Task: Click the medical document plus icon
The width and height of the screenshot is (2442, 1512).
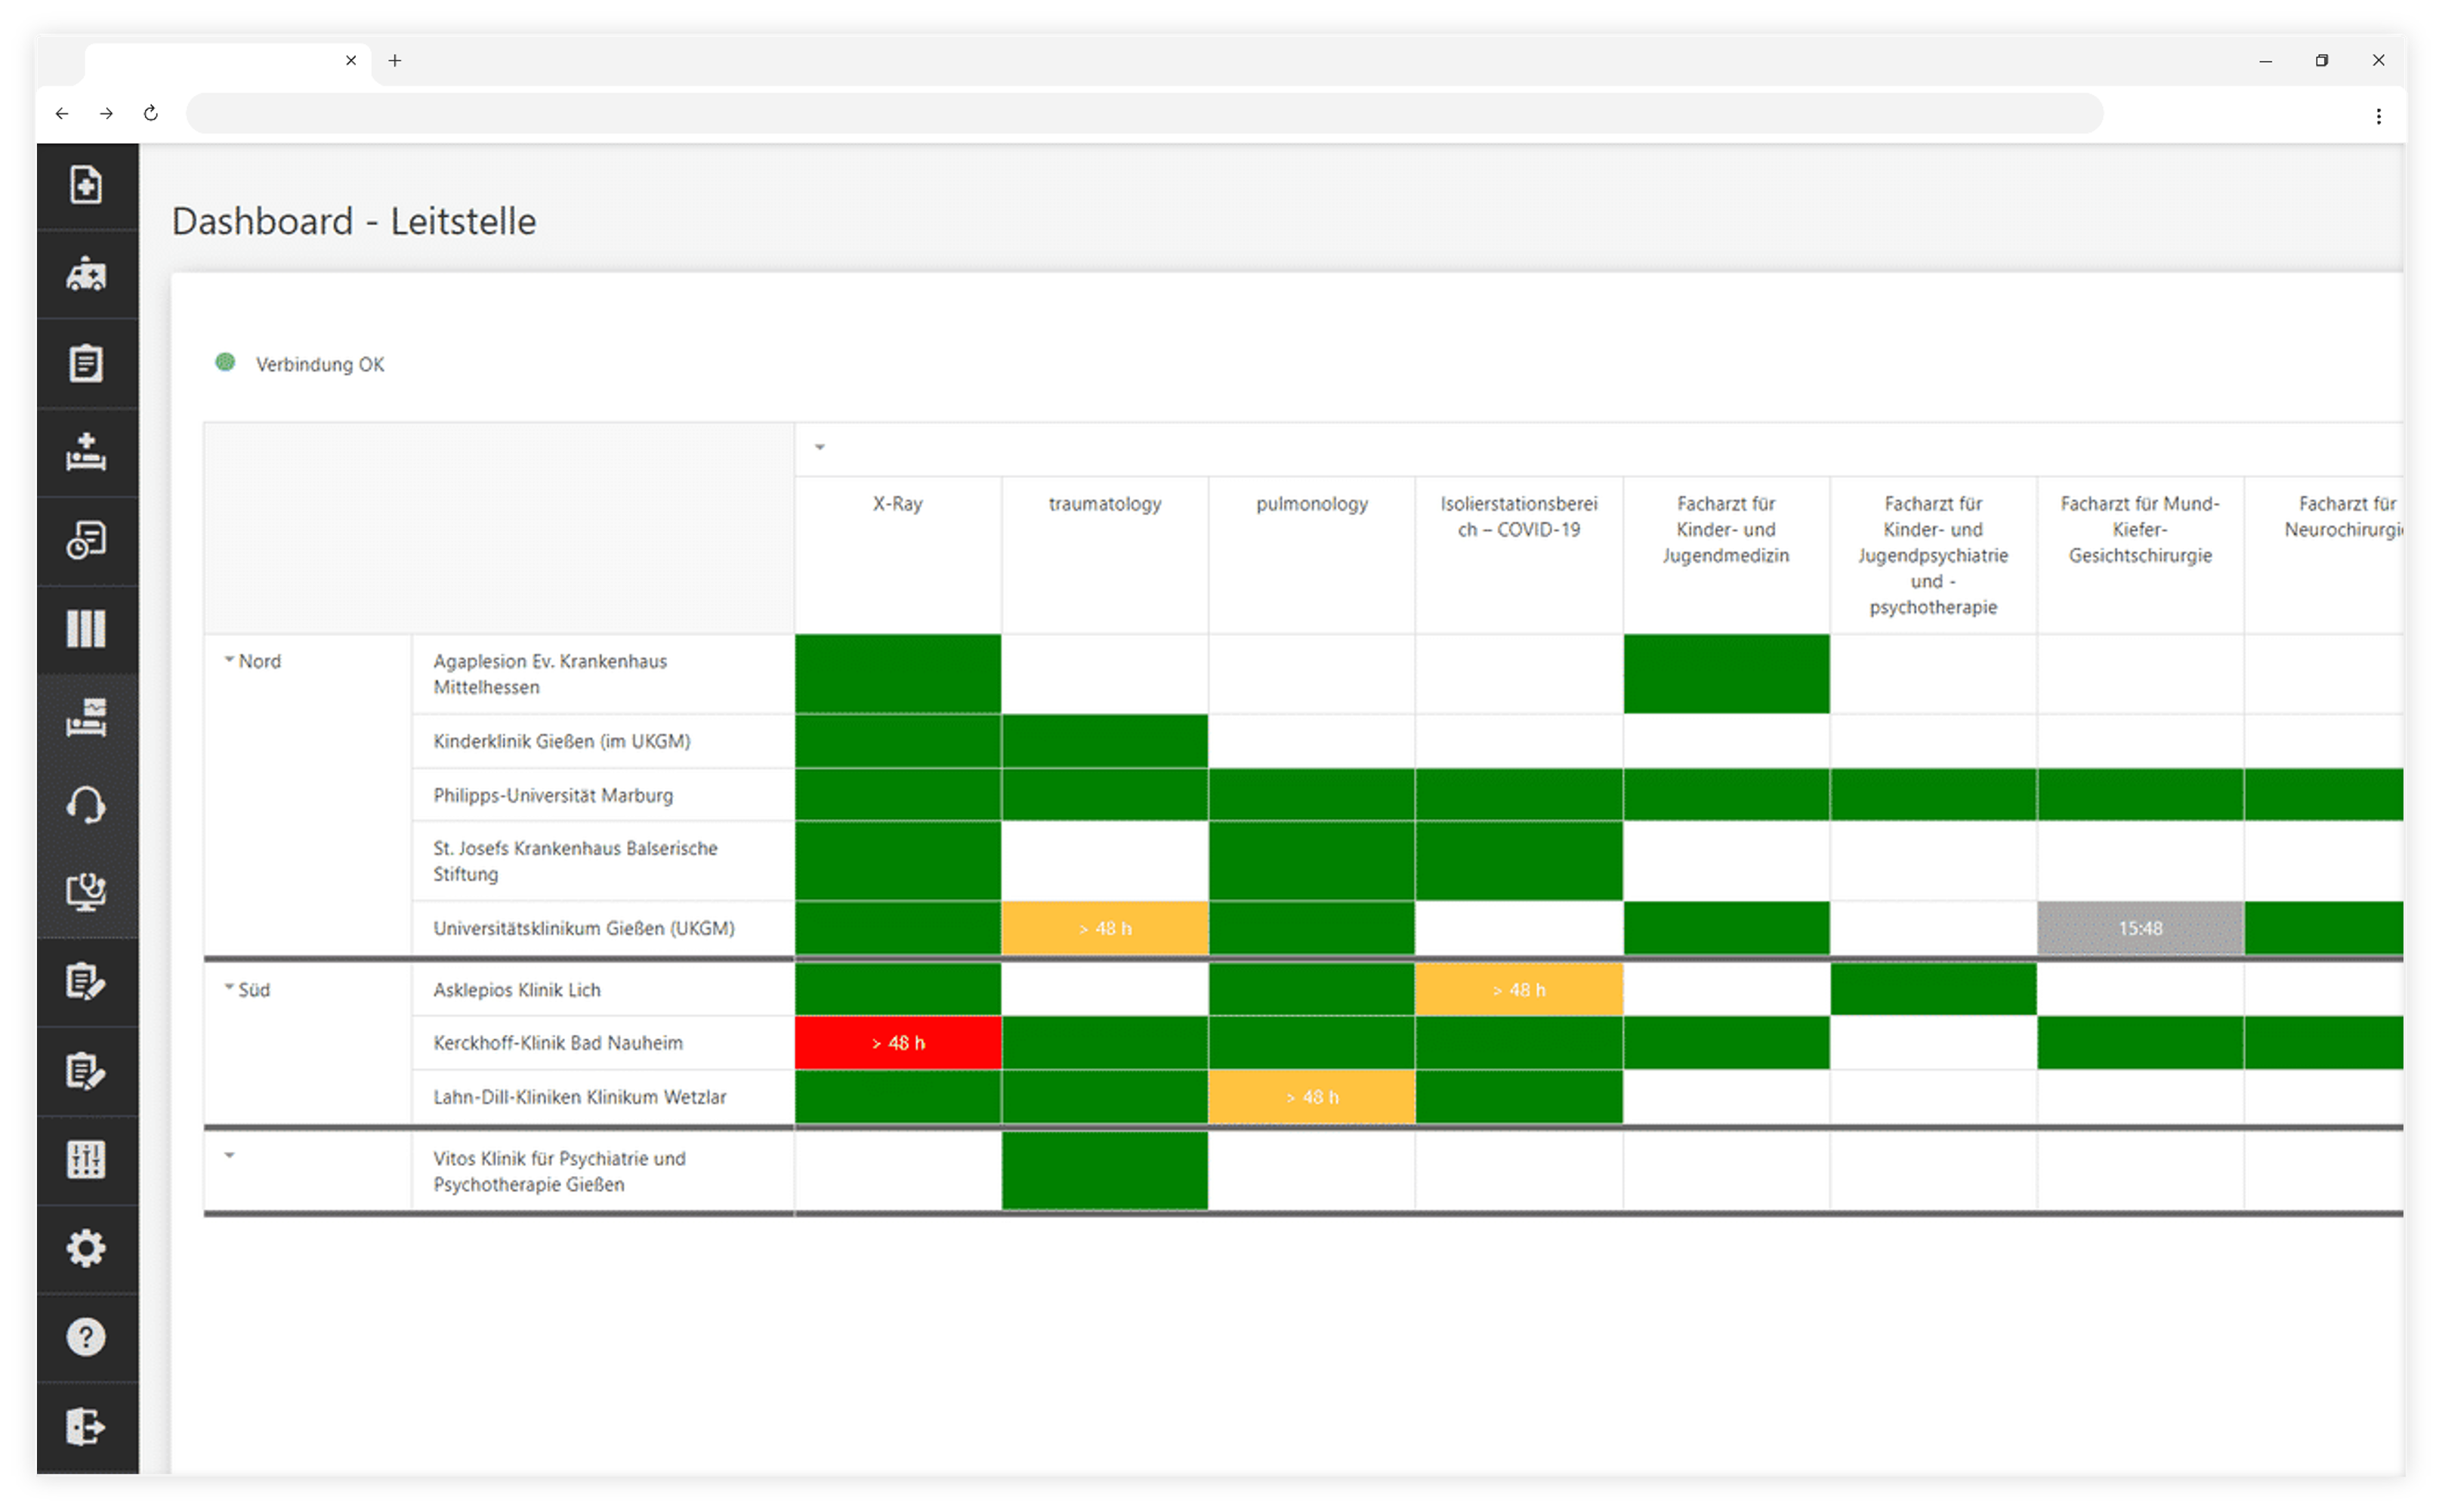Action: click(x=86, y=185)
